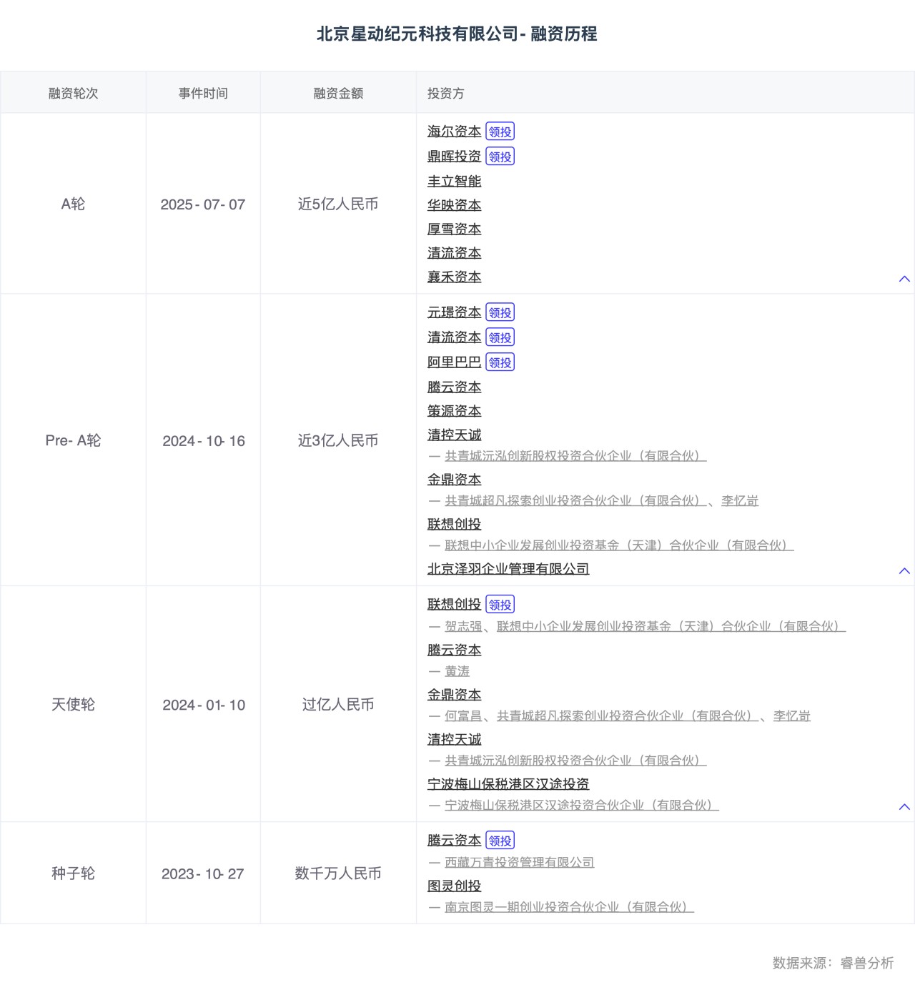Open 元璟资本 investor link
Screen dimensions: 915x1000
click(x=454, y=312)
